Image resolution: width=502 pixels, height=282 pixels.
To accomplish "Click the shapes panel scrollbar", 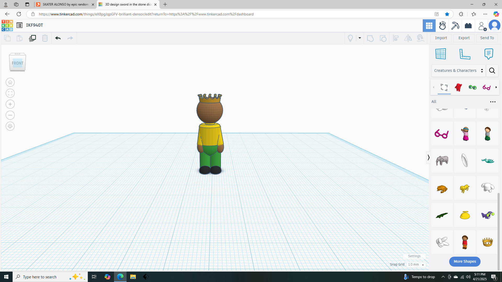I will (x=499, y=231).
